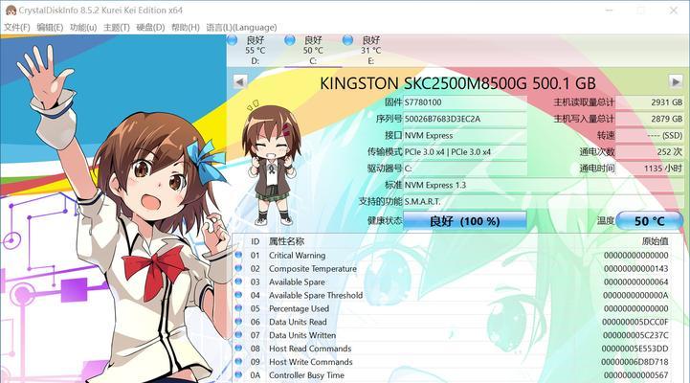The width and height of the screenshot is (690, 383).
Task: Click the CrystalDiskInfo app icon in title bar
Action: click(x=11, y=11)
